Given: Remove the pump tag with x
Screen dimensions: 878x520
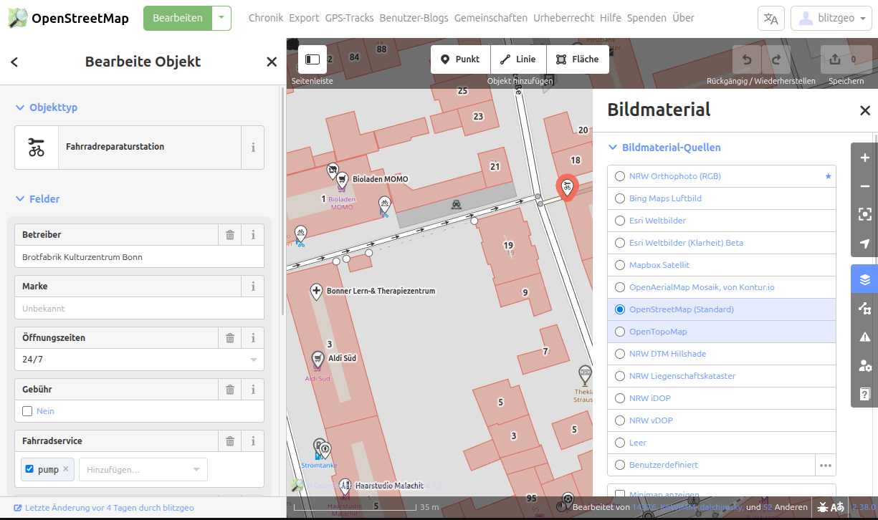Looking at the screenshot, I should [x=66, y=470].
